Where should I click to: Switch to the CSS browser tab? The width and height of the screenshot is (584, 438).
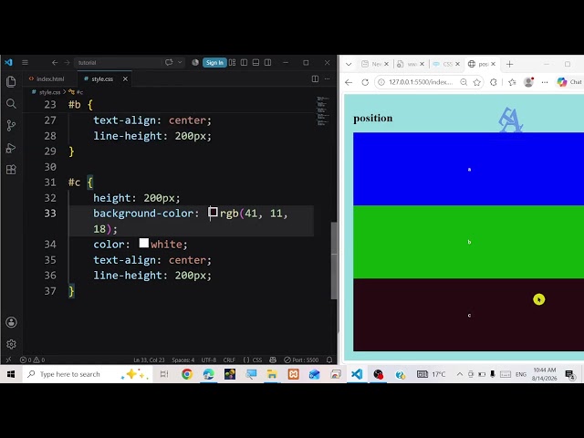pos(447,64)
